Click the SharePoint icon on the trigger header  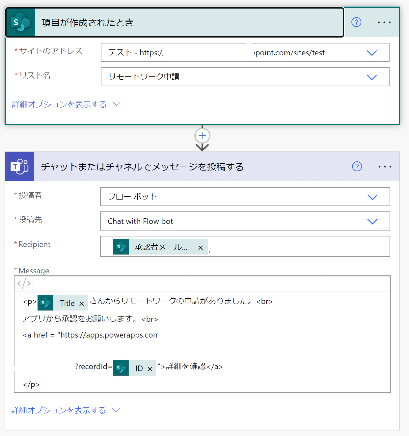click(20, 22)
